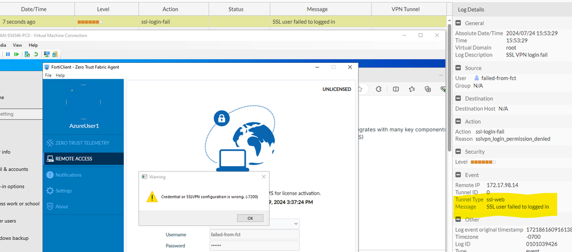The image size is (572, 252).
Task: Open the Virtual Machine Connection Help menu
Action: click(x=33, y=45)
